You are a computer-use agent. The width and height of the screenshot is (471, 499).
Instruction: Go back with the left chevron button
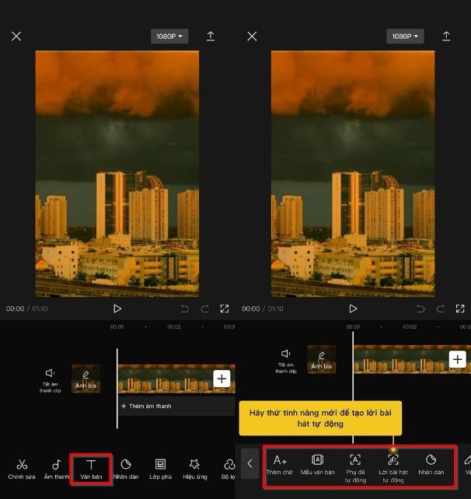point(249,463)
